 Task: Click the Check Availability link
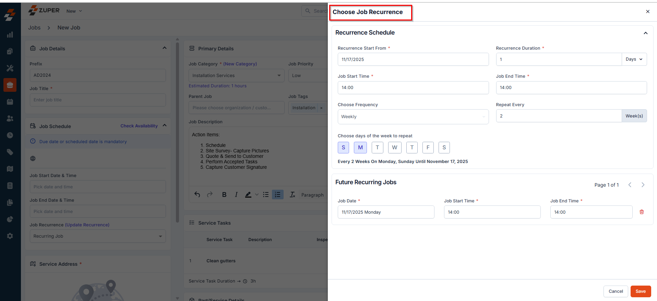(x=139, y=126)
